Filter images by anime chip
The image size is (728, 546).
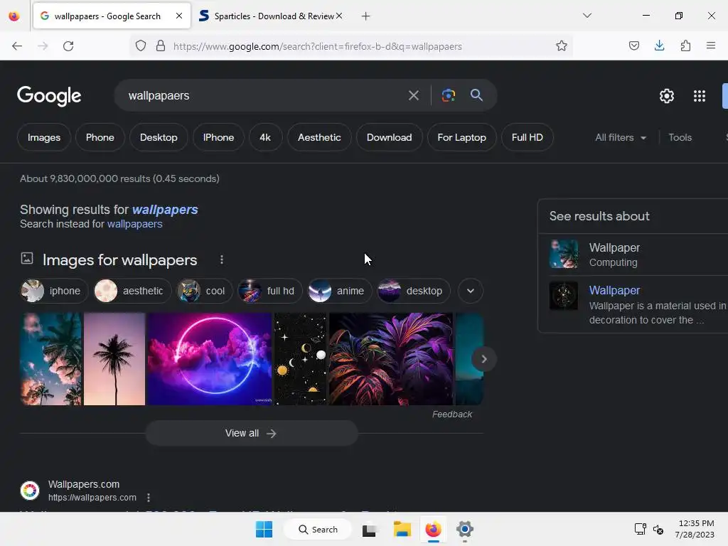point(340,291)
